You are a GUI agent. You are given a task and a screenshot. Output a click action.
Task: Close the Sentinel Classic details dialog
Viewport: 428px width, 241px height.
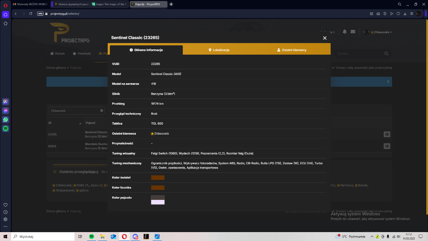[x=324, y=38]
